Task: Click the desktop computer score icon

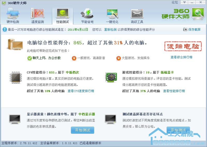Action: pyautogui.click(x=15, y=44)
